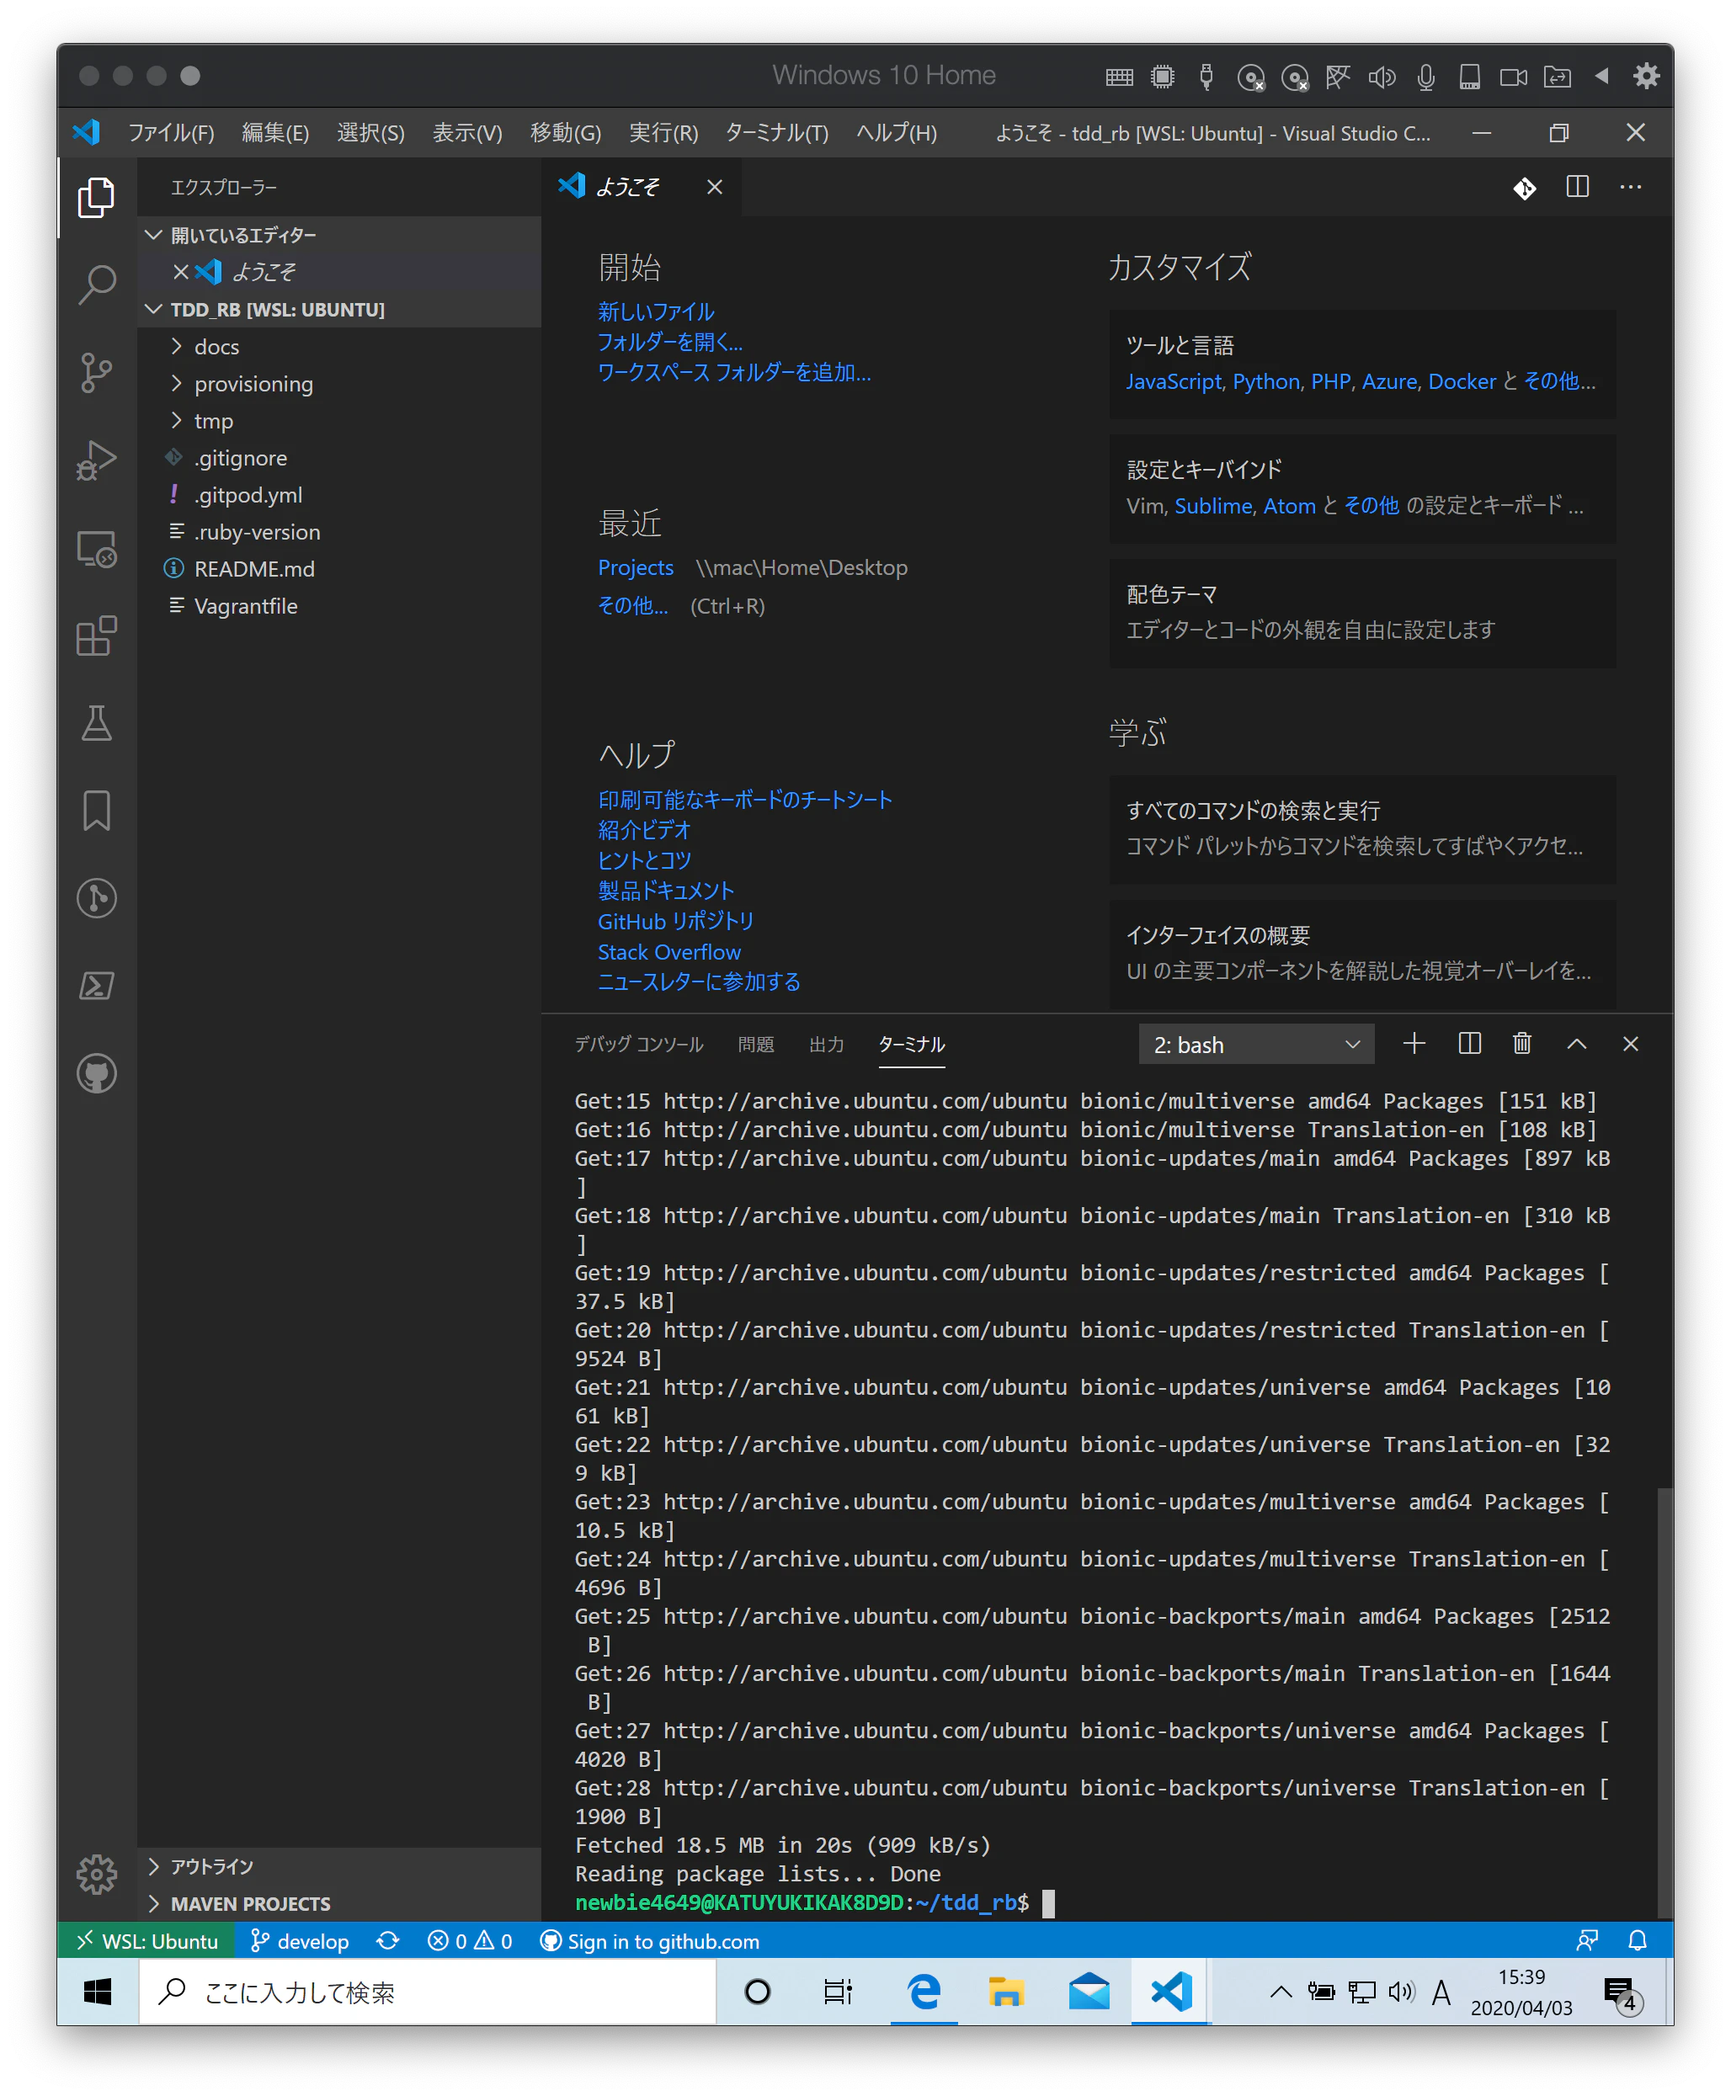Open the Manage gear menu
The image size is (1731, 2096).
point(97,1874)
